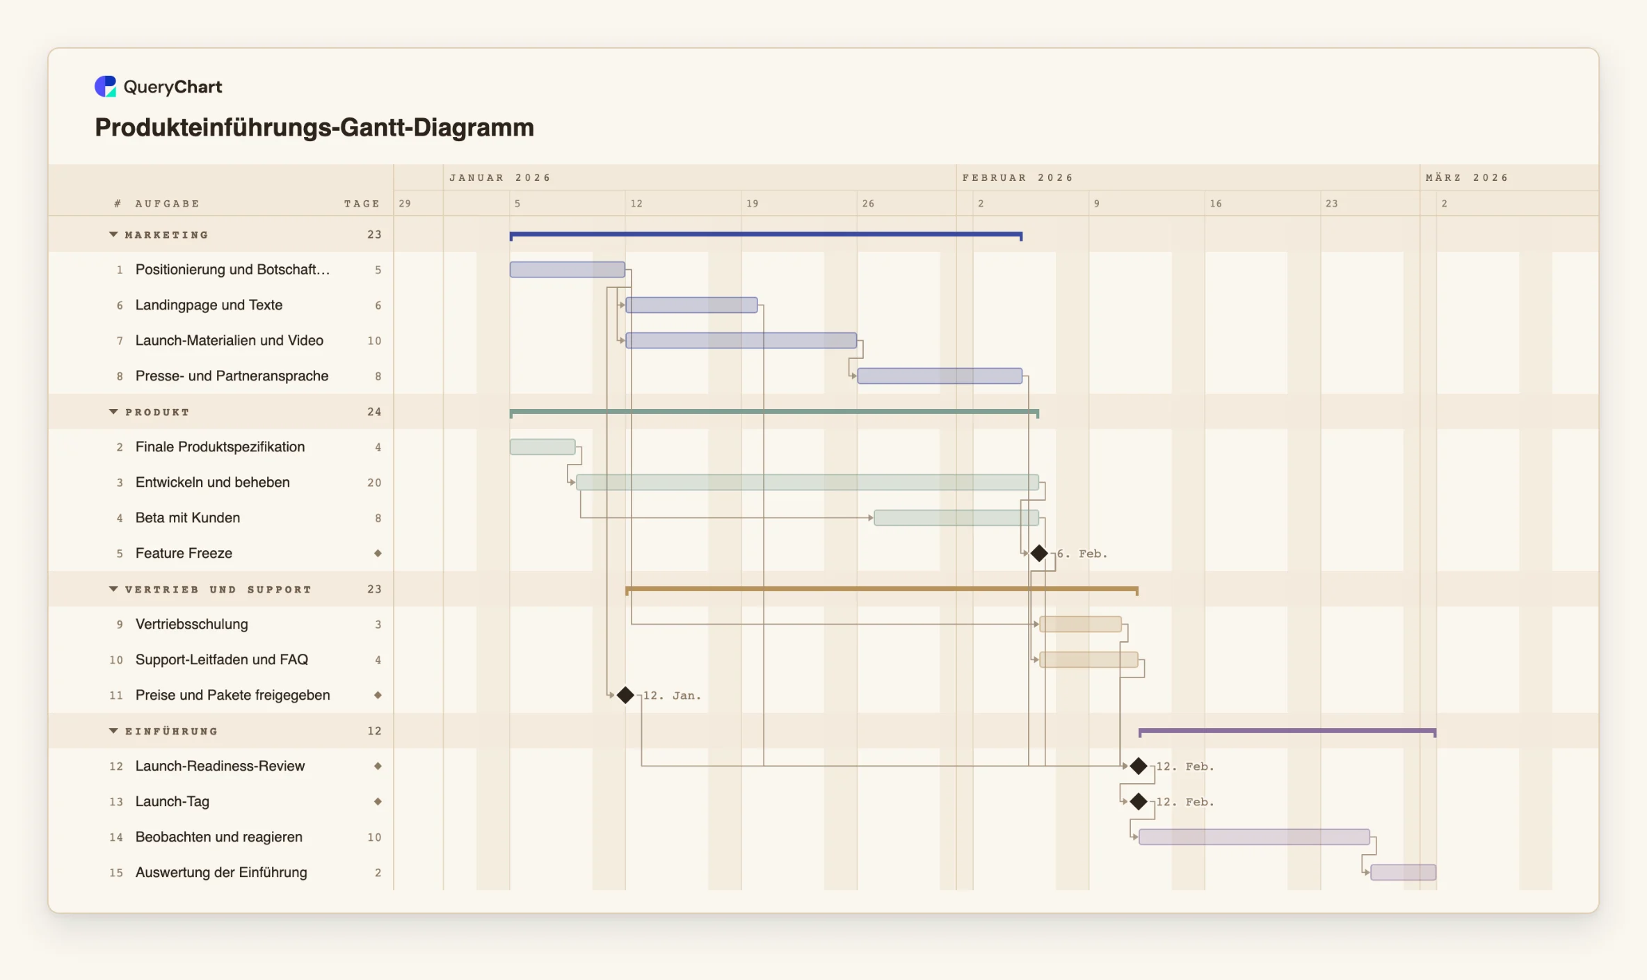
Task: Select the Finale Produktspezifikation task bar
Action: 543,447
